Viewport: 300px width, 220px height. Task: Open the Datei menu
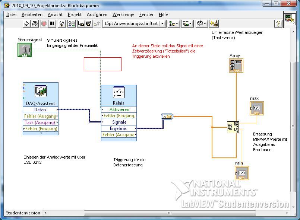11,15
